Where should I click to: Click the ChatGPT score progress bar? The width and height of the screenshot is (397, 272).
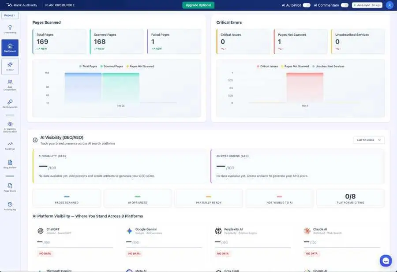tap(75, 247)
